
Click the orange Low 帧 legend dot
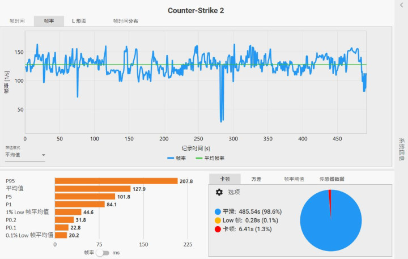[218, 220]
